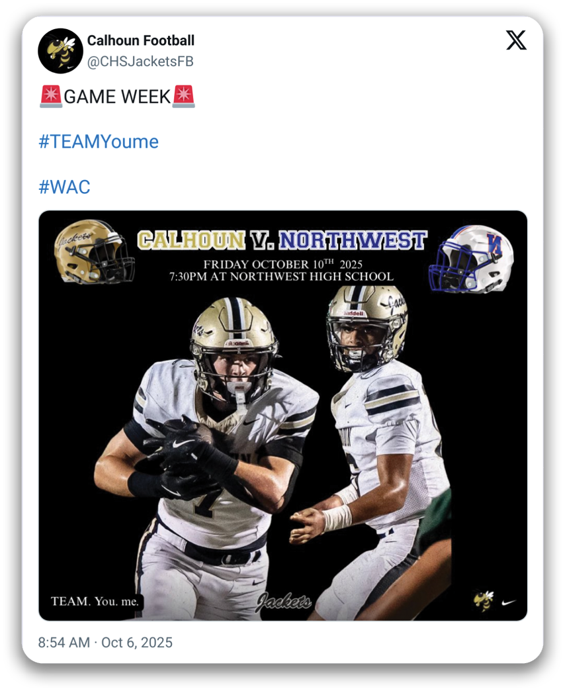Image resolution: width=565 pixels, height=691 pixels.
Task: Click the Nike swoosh in the graphic's corner
Action: [x=509, y=602]
